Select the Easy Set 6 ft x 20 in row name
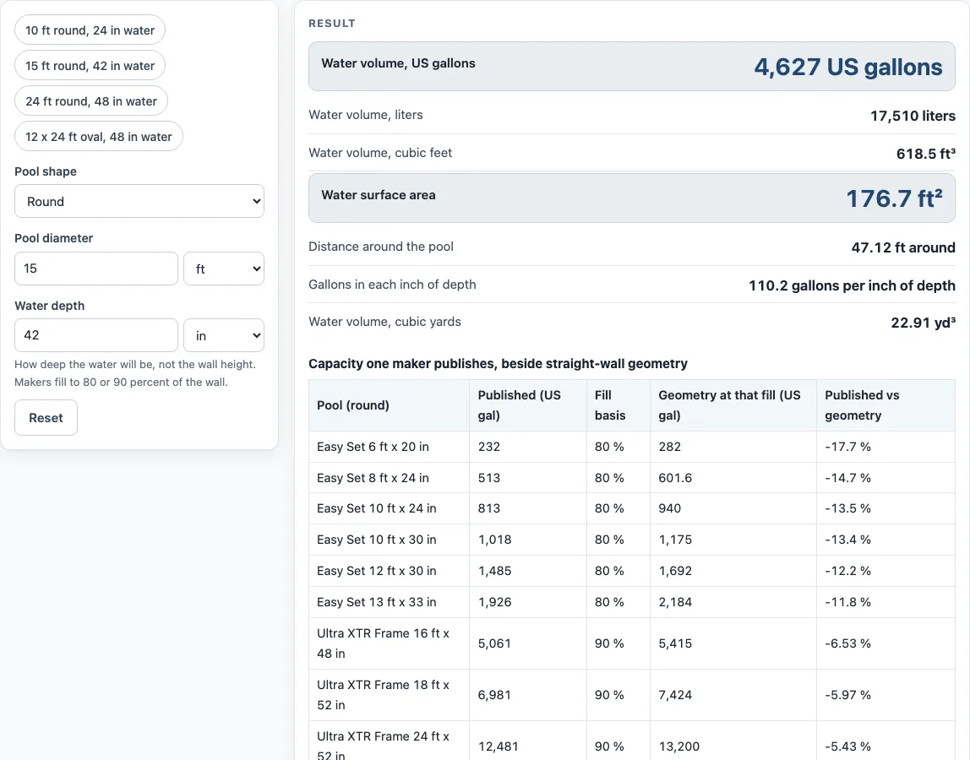Screen dimensions: 970x760 [x=373, y=447]
